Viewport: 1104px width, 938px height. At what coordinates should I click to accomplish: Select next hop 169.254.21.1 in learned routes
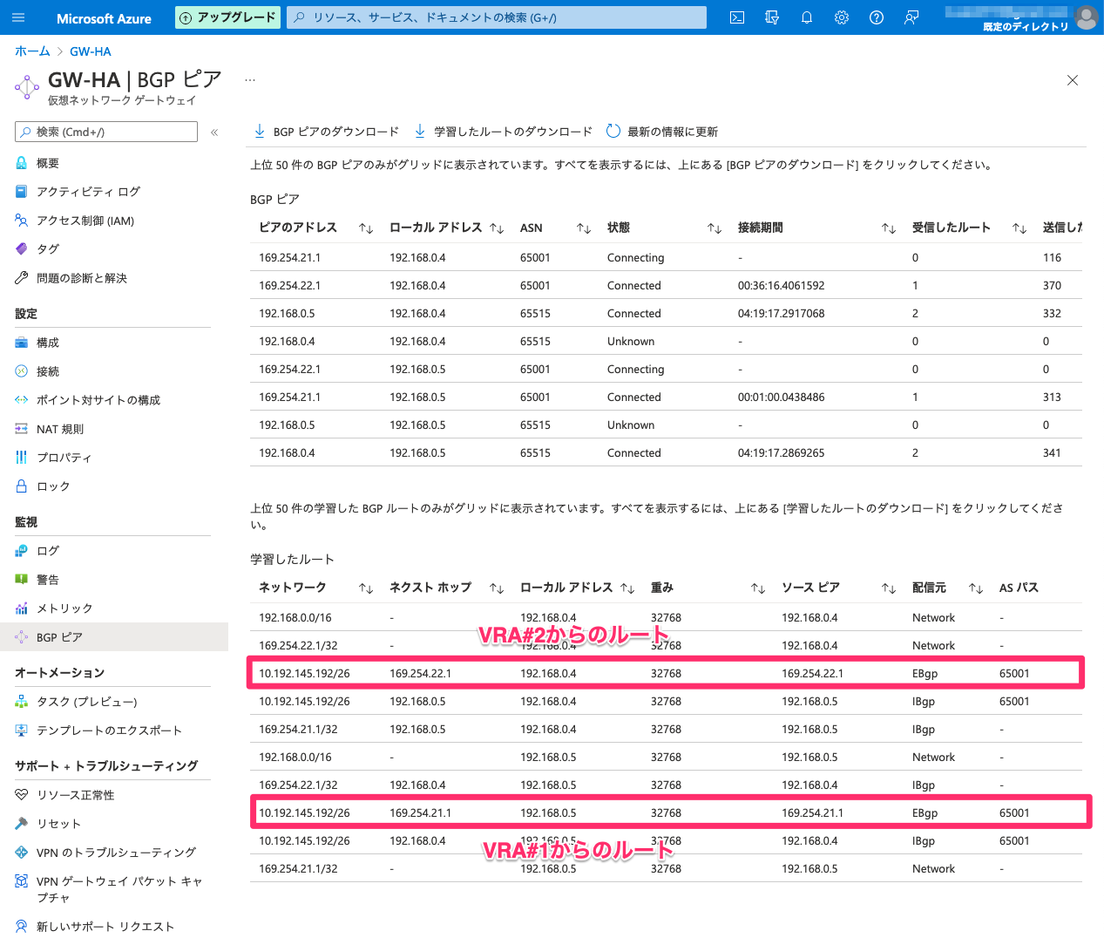[421, 813]
